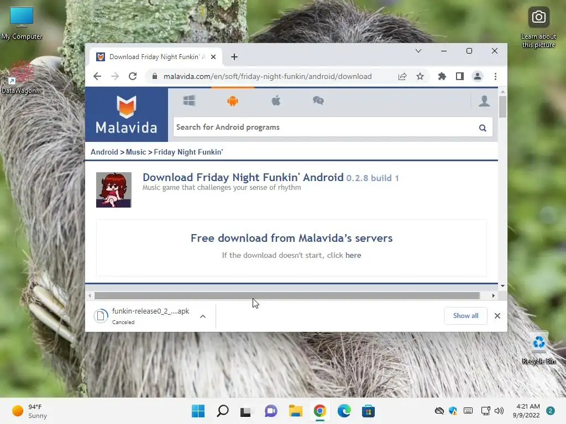Open Friday Night Funkin' breadcrumb link

click(188, 152)
